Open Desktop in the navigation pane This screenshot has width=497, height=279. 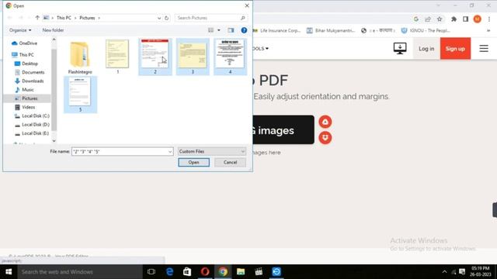point(26,64)
